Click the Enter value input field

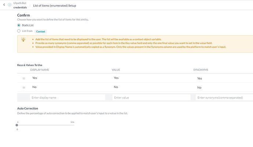pyautogui.click(x=151, y=98)
